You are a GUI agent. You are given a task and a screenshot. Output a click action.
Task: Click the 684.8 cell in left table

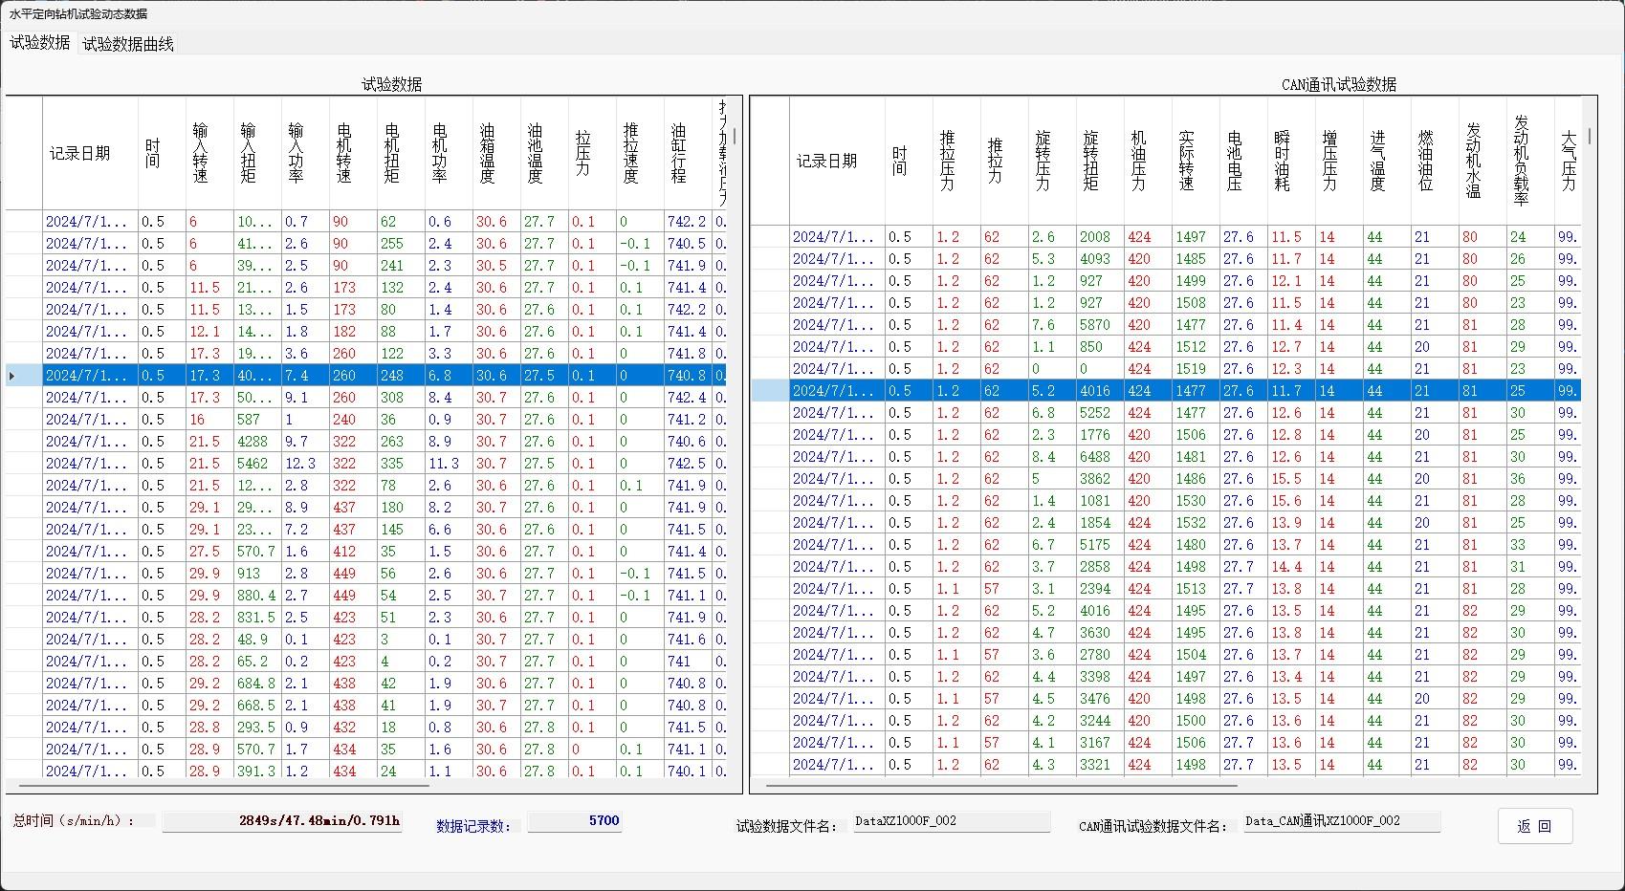pyautogui.click(x=257, y=684)
